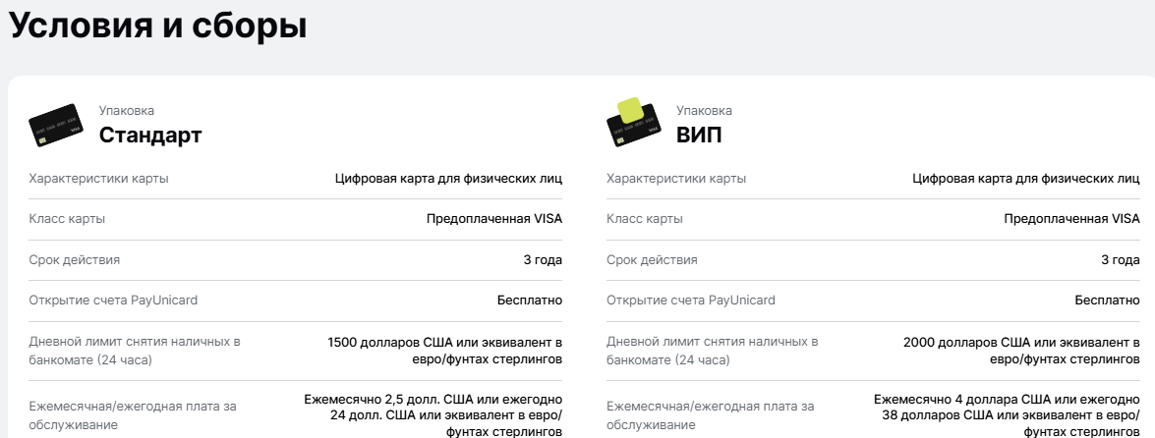
Task: Click Открытие счета PayUnicard label in ВИП
Action: (691, 301)
